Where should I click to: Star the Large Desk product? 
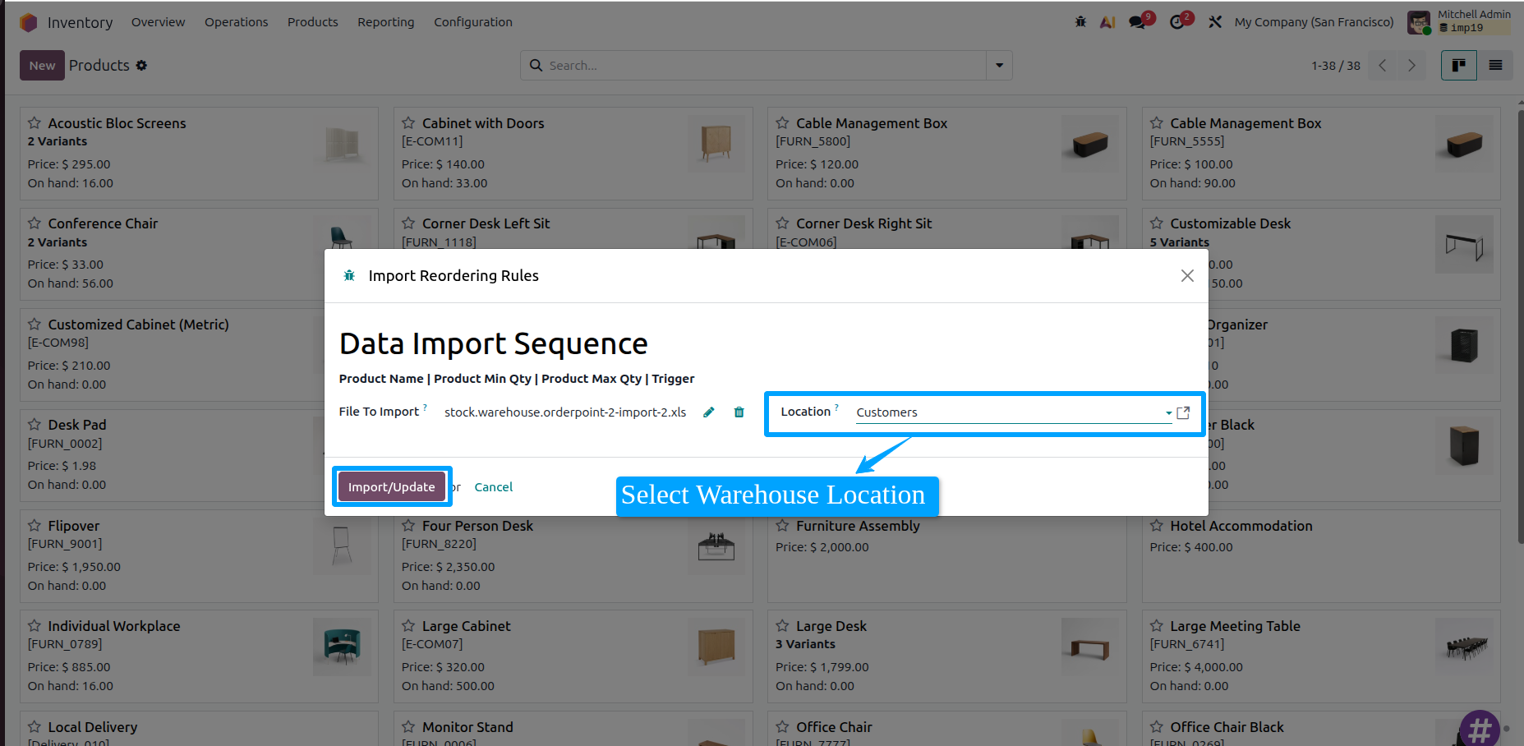coord(782,626)
